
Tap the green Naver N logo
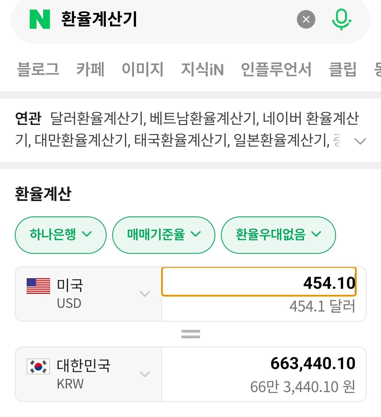(40, 19)
